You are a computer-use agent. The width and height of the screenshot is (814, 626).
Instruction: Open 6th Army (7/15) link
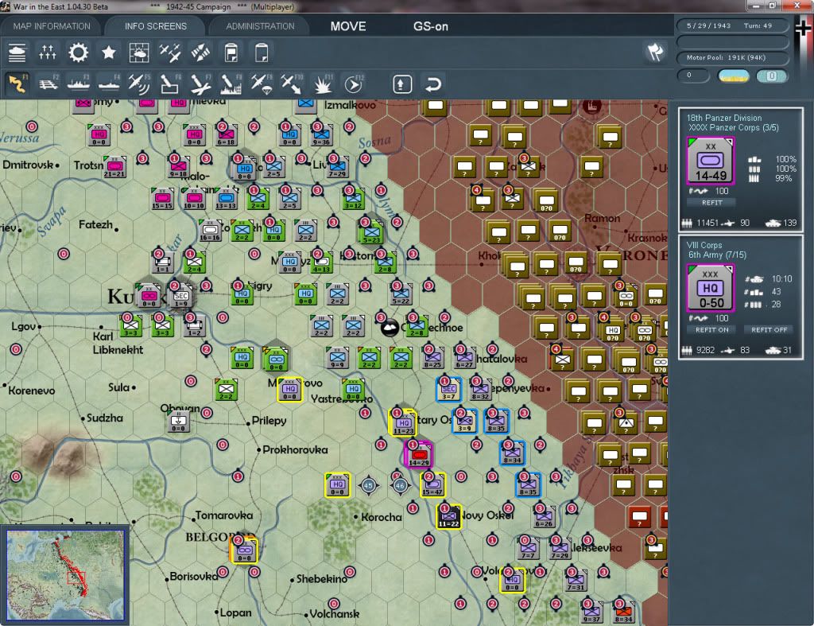717,255
